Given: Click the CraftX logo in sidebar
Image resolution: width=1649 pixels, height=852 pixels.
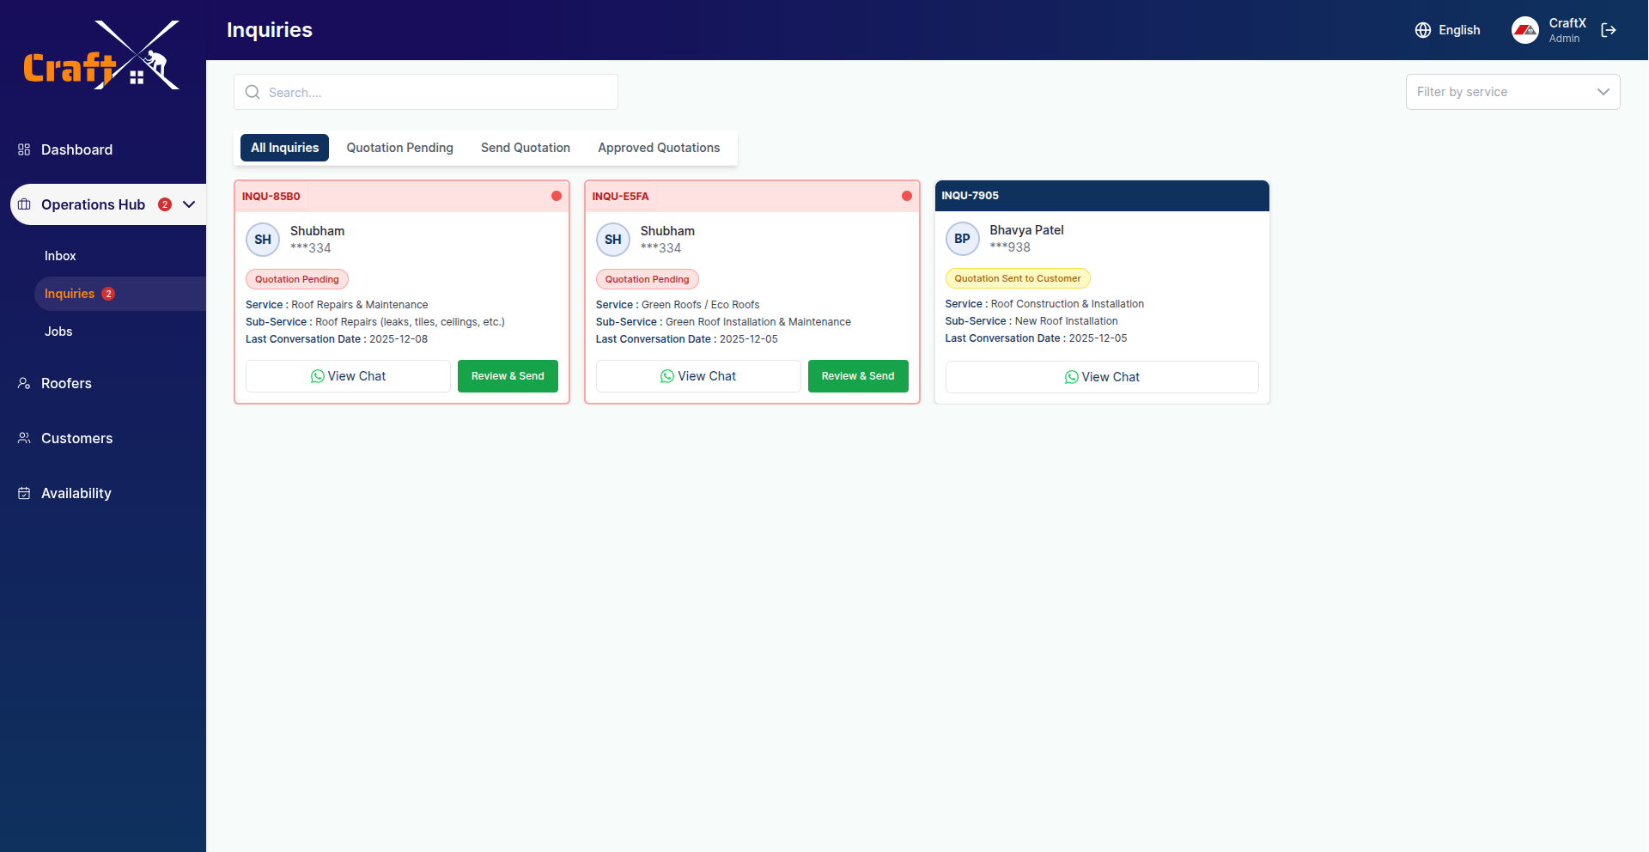Looking at the screenshot, I should 101,56.
